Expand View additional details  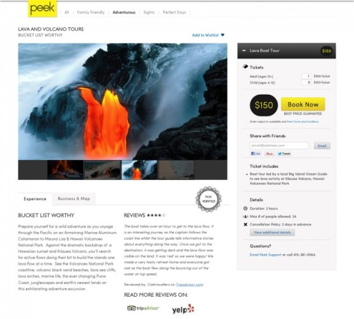click(272, 233)
